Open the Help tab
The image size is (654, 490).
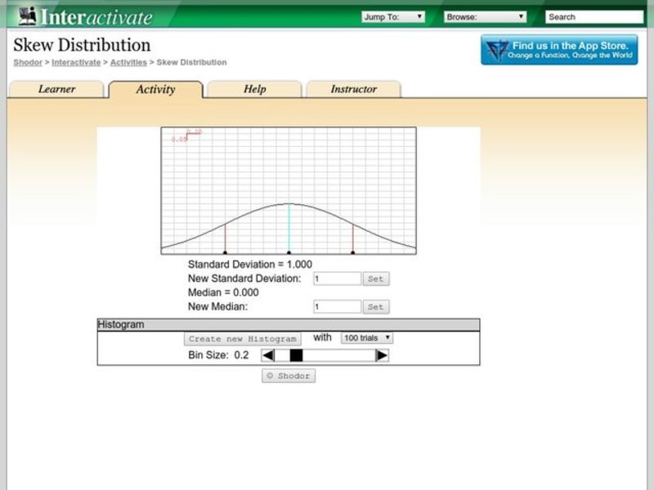coord(254,90)
